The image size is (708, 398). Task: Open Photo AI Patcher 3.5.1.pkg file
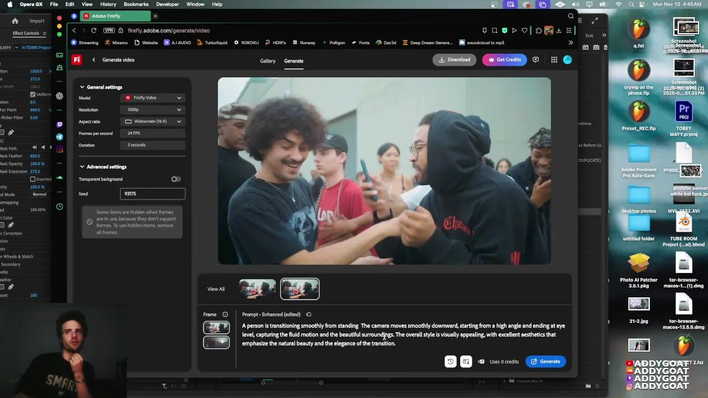click(639, 271)
